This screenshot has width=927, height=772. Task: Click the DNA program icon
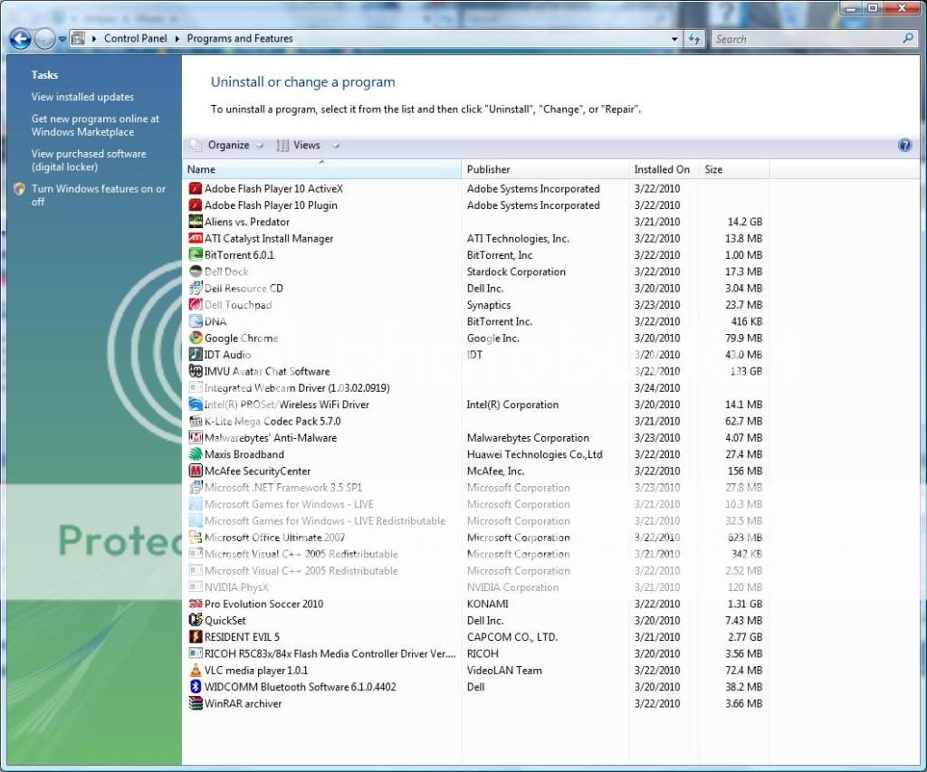click(x=196, y=321)
